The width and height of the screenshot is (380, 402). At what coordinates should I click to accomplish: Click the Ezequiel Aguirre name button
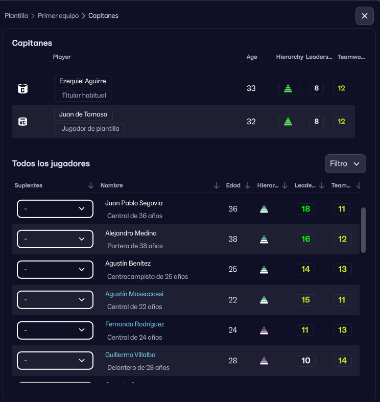(83, 81)
